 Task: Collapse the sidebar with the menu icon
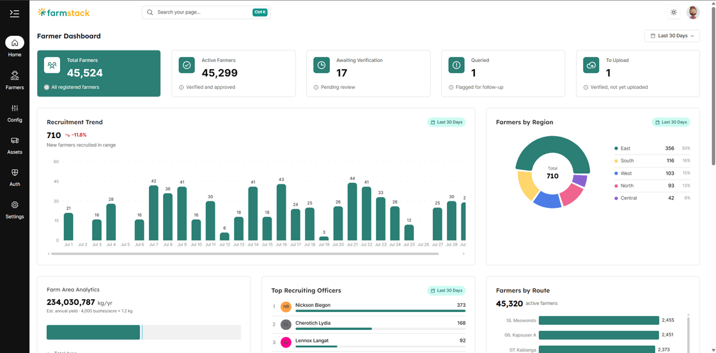[15, 13]
